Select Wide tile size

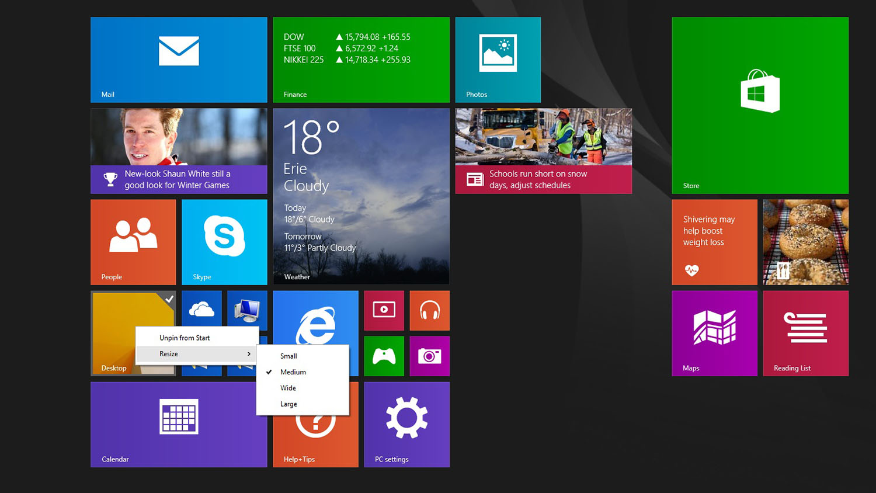[303, 388]
